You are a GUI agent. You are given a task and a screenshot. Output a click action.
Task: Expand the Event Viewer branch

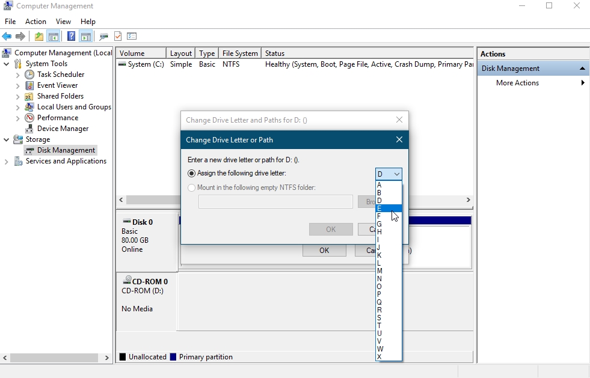pos(17,86)
